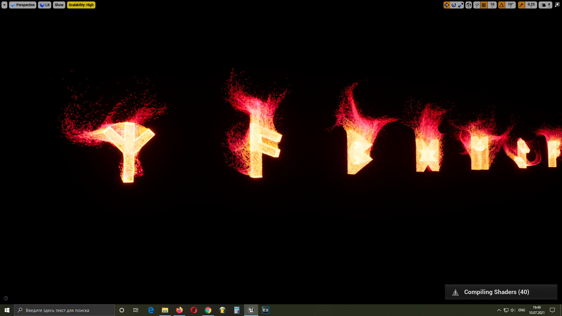Image resolution: width=562 pixels, height=316 pixels.
Task: Toggle scale snapping on or off
Action: [x=521, y=5]
